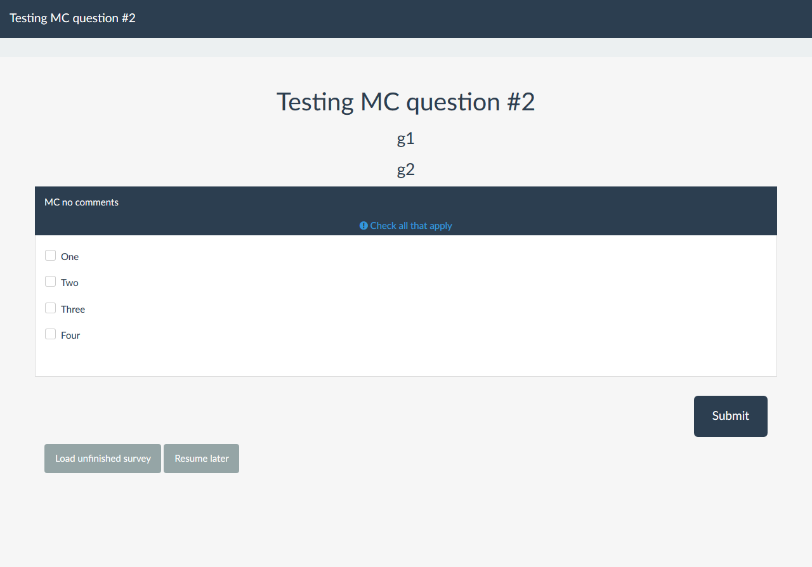Click the exclamation info icon beside the help text

coord(363,226)
